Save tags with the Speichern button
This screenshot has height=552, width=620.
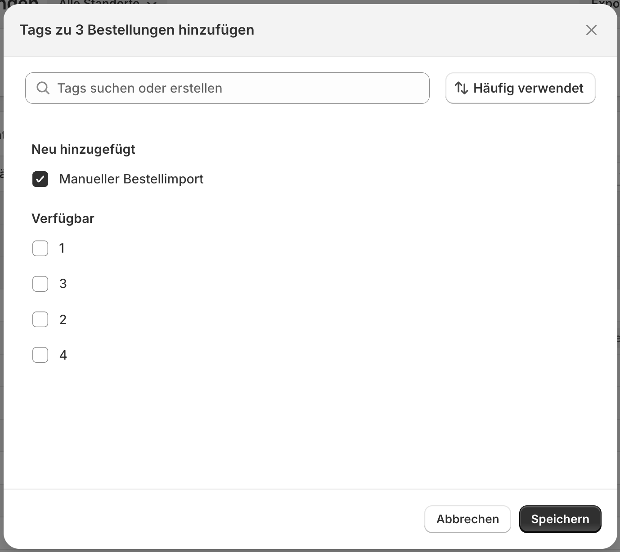560,519
